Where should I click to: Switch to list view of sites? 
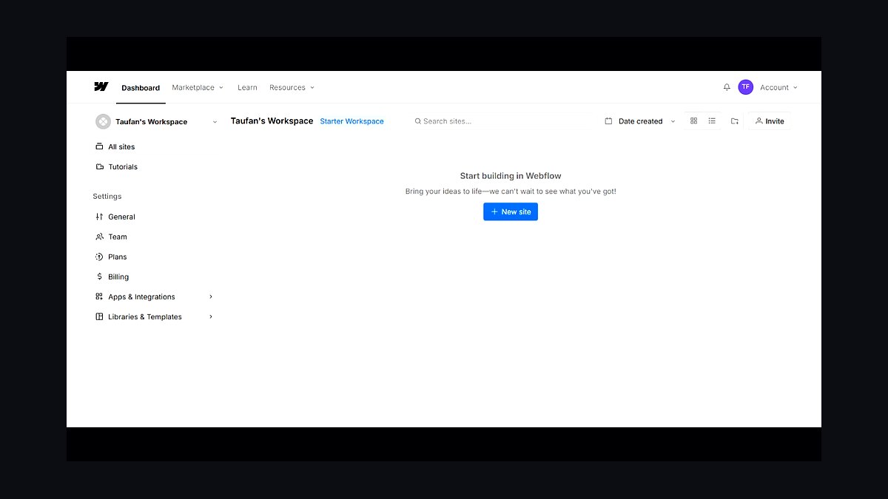[x=712, y=120]
